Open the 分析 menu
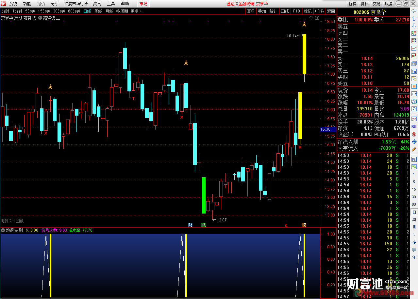This screenshot has height=299, width=418. pyautogui.click(x=55, y=4)
